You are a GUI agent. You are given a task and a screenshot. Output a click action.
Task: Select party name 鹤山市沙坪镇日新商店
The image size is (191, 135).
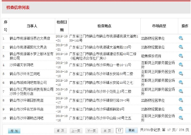26,100
